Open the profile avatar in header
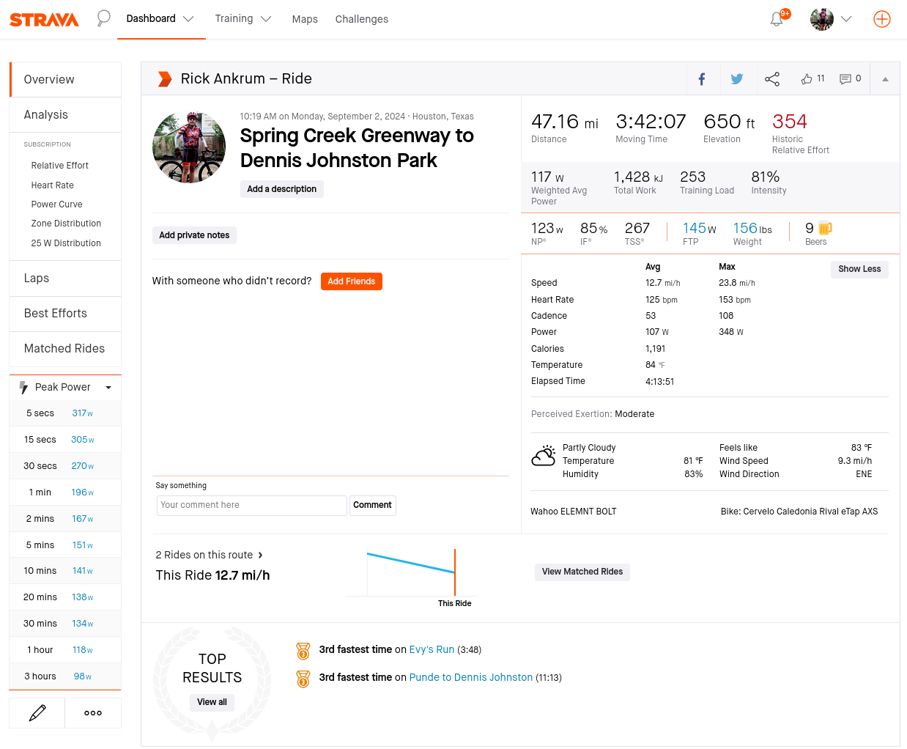 pyautogui.click(x=822, y=19)
